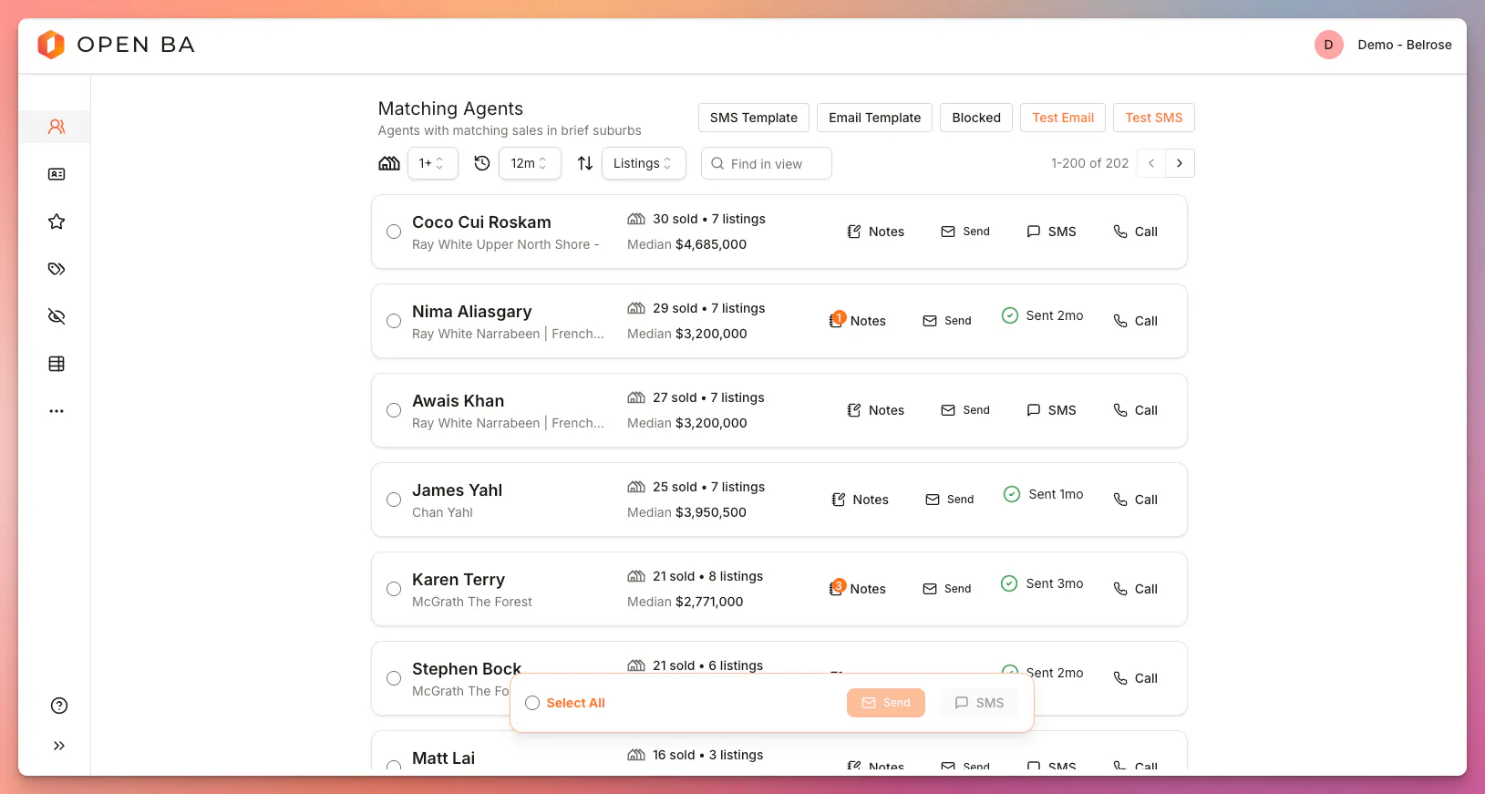Open the Blocked list button
Screen dimensions: 1485x794
[x=976, y=118]
